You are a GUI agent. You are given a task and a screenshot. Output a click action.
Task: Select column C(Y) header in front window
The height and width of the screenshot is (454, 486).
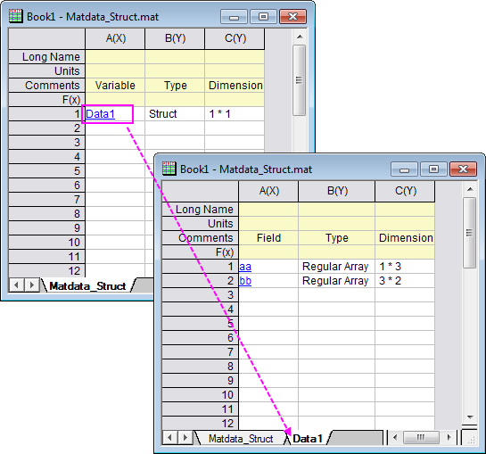pos(405,191)
